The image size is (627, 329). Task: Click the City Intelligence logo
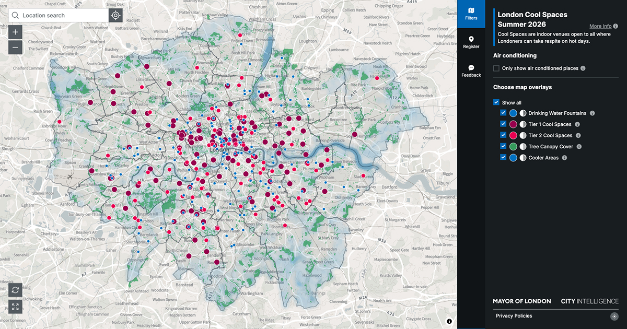click(590, 301)
